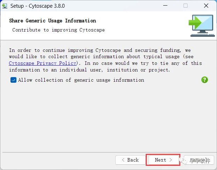The width and height of the screenshot is (217, 170).
Task: Click the installer computer arrow graphic
Action: (202, 26)
